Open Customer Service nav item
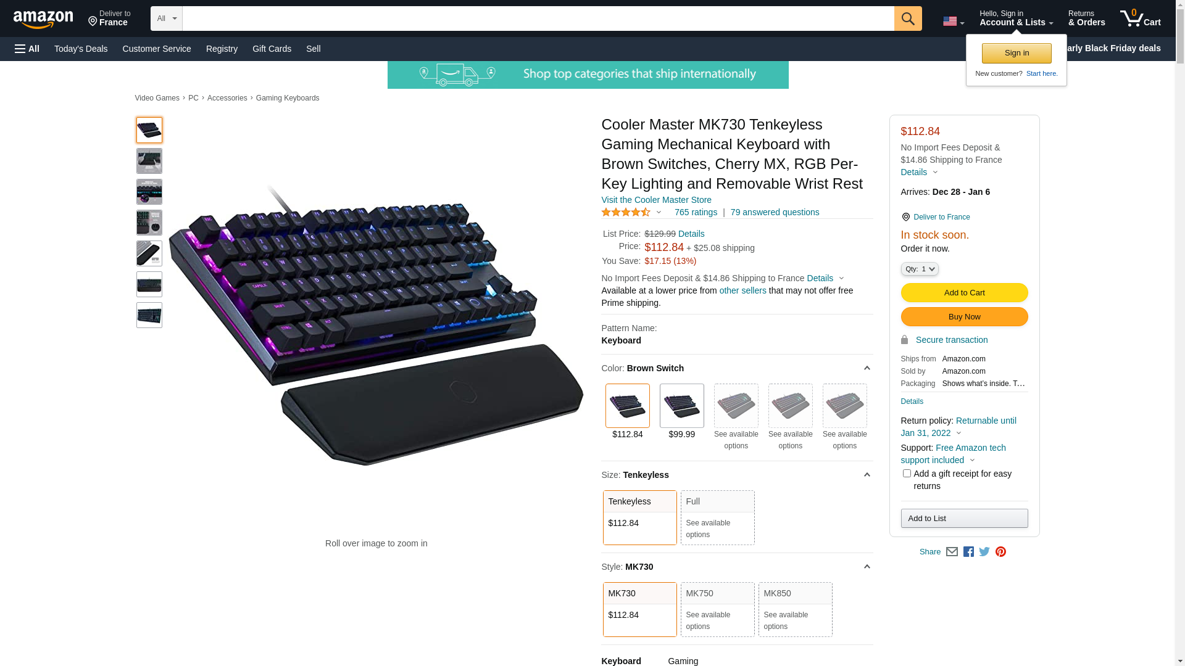This screenshot has height=666, width=1185. pyautogui.click(x=157, y=49)
